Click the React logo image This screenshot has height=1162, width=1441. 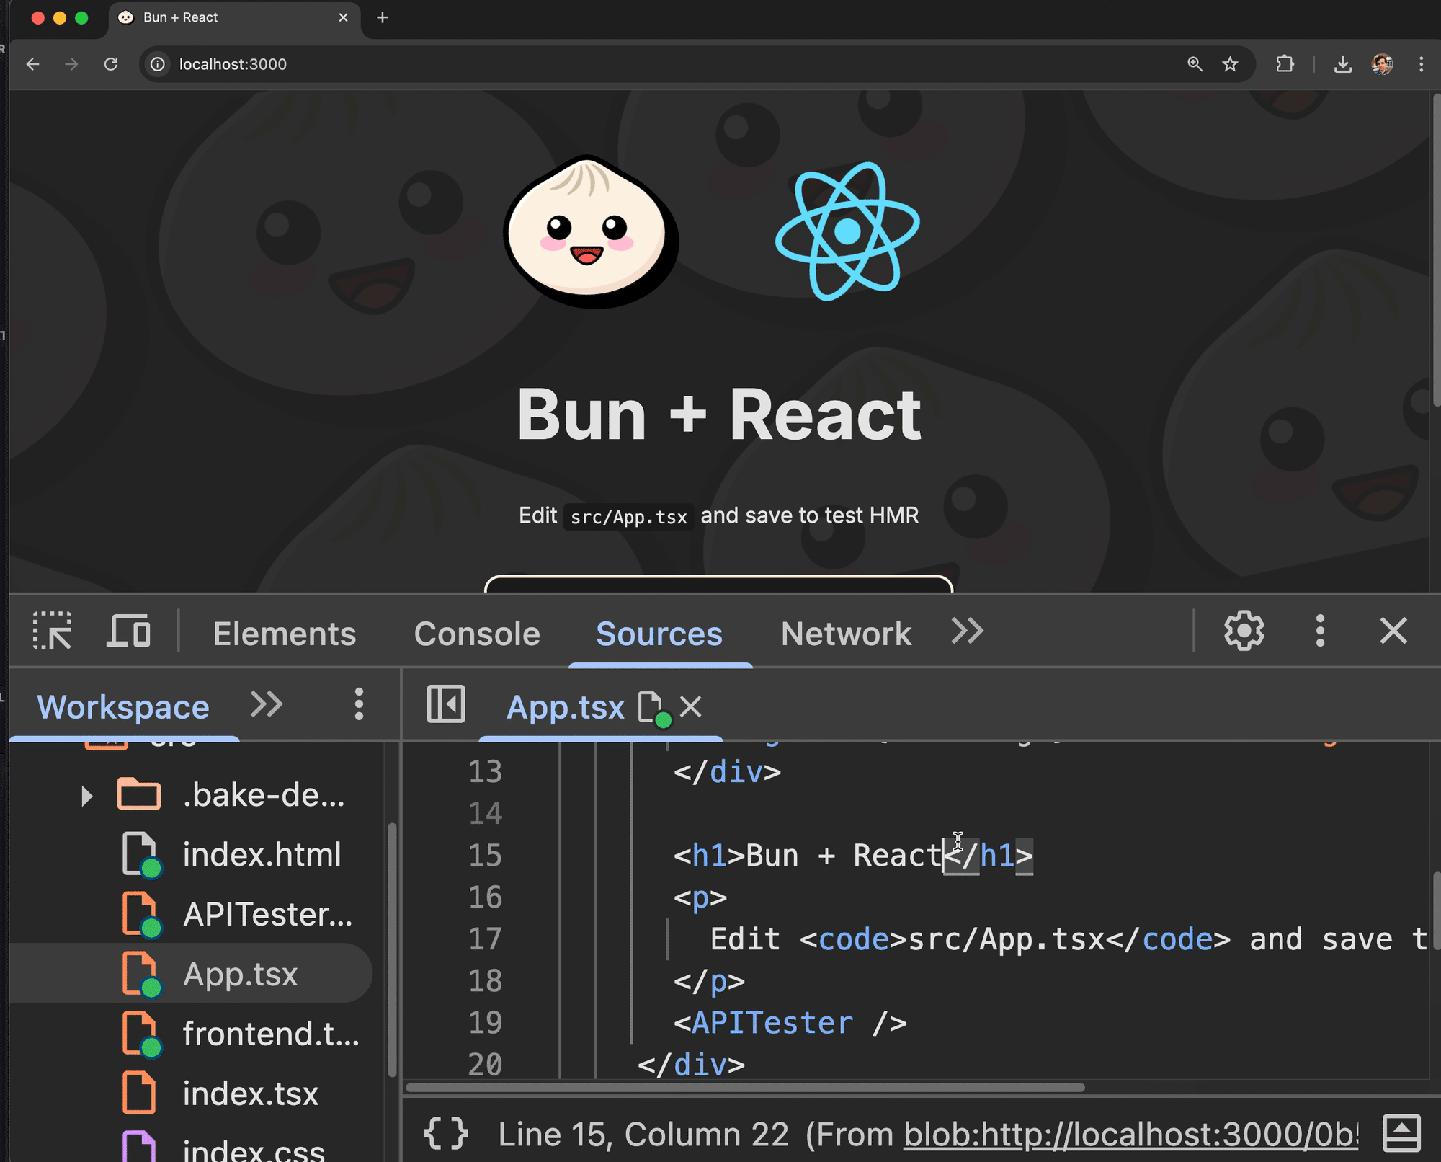coord(847,231)
